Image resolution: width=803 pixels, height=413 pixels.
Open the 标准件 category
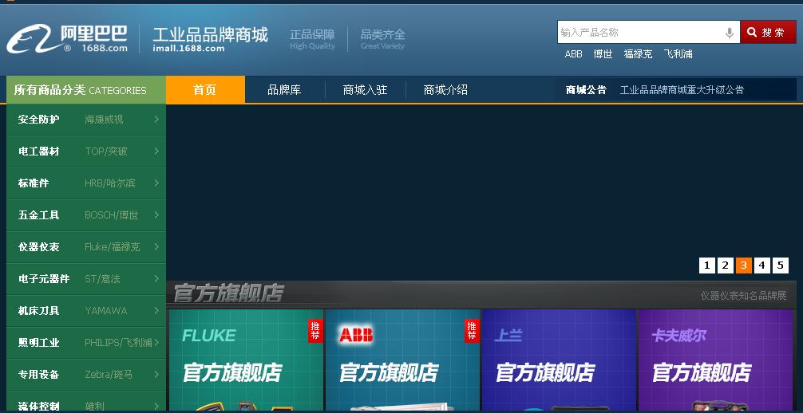tap(34, 183)
